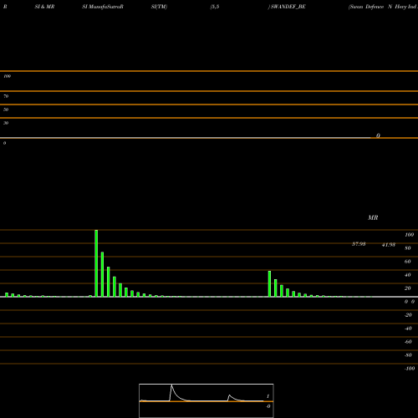Viewport: 418px width, 418px height.
Task: Click the 'Swan Defence N Hevy Ind' company name
Action: tap(383, 7)
